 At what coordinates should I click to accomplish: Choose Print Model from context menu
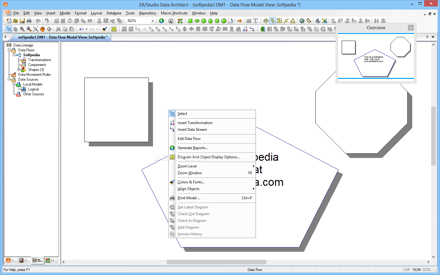[x=212, y=198]
